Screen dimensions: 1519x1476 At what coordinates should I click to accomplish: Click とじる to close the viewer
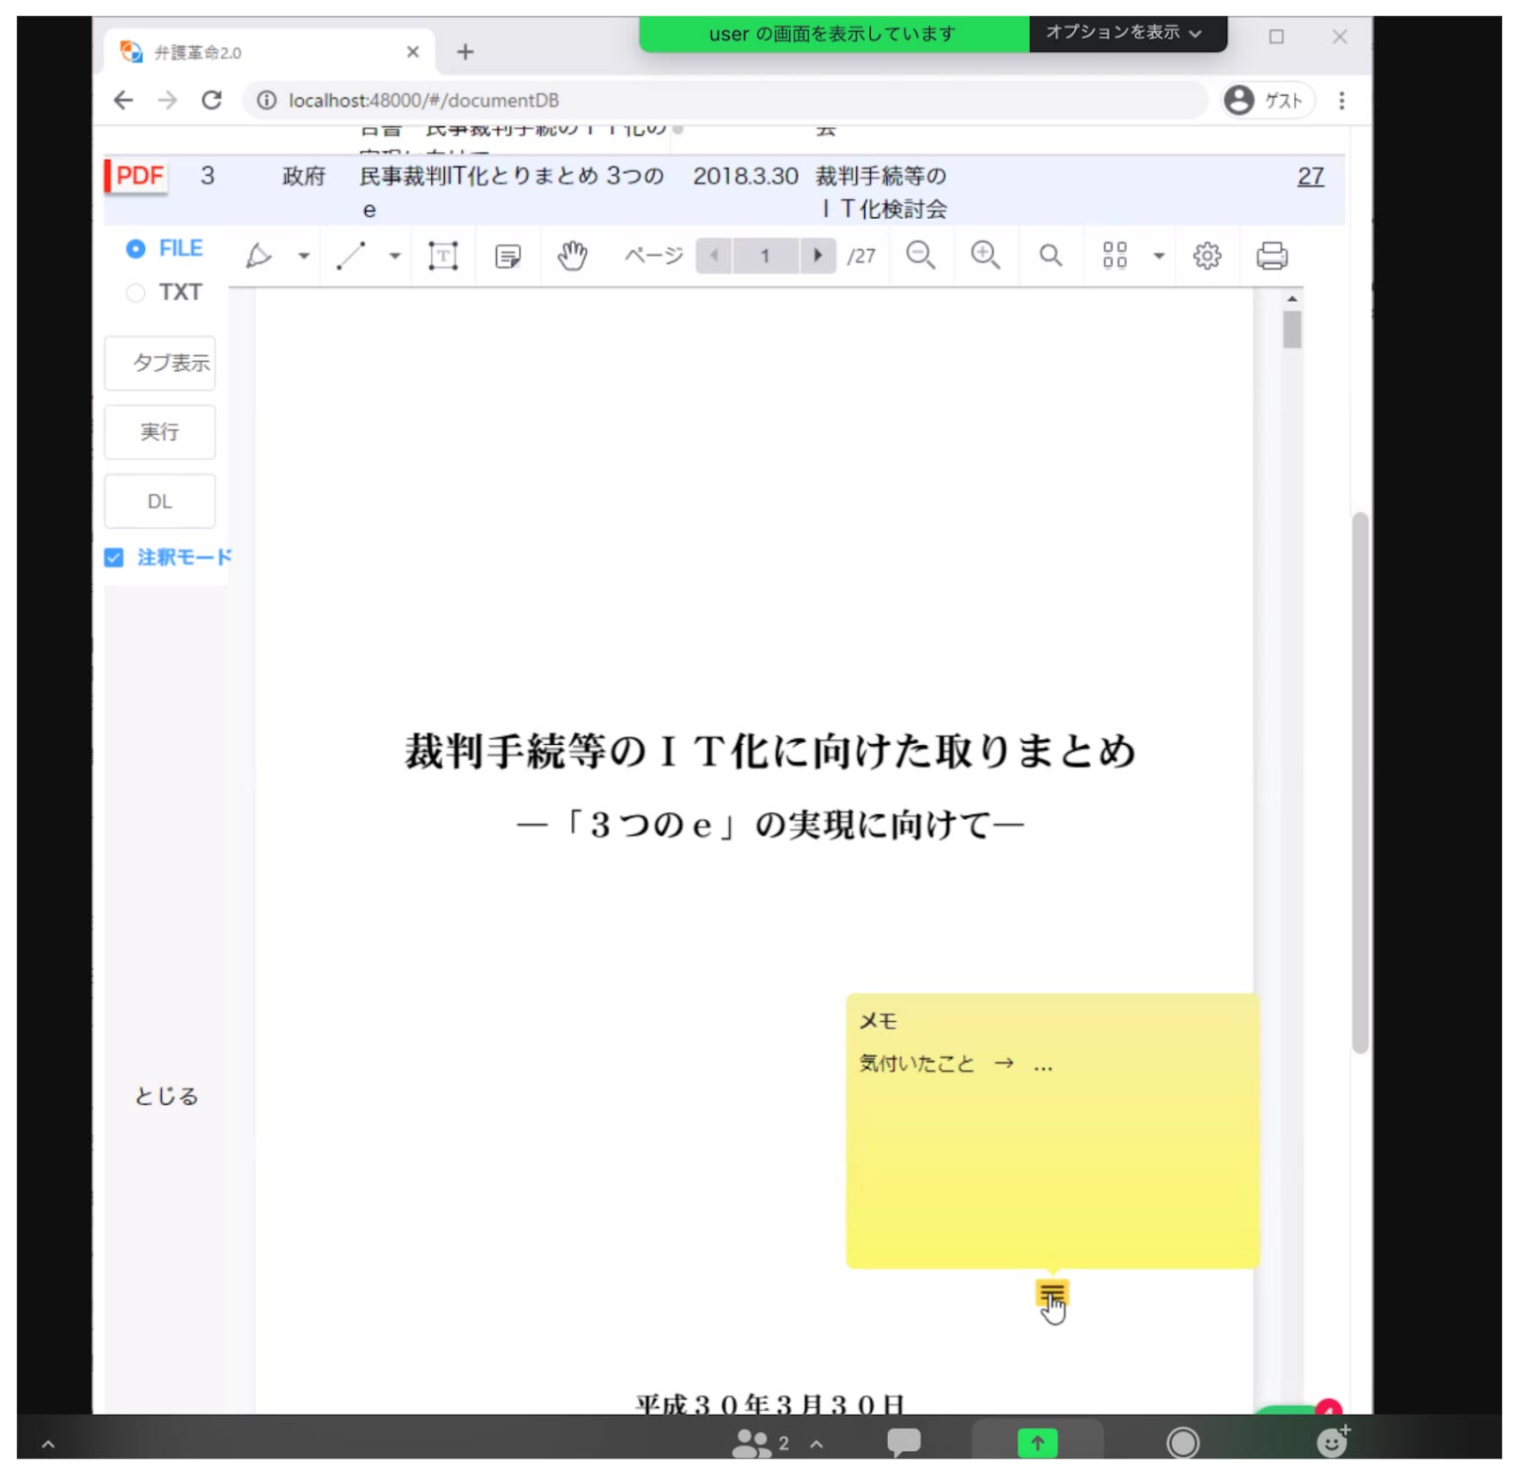click(x=166, y=1096)
